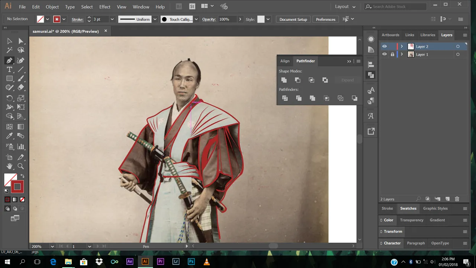Click the Document Setup button
Image resolution: width=476 pixels, height=268 pixels.
[x=293, y=19]
